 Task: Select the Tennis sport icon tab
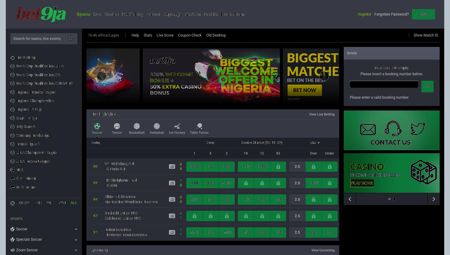tap(117, 129)
